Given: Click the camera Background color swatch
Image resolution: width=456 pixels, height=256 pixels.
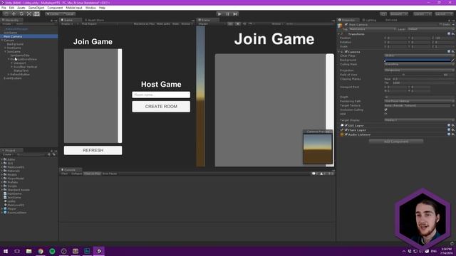Looking at the screenshot, I should click(x=418, y=60).
